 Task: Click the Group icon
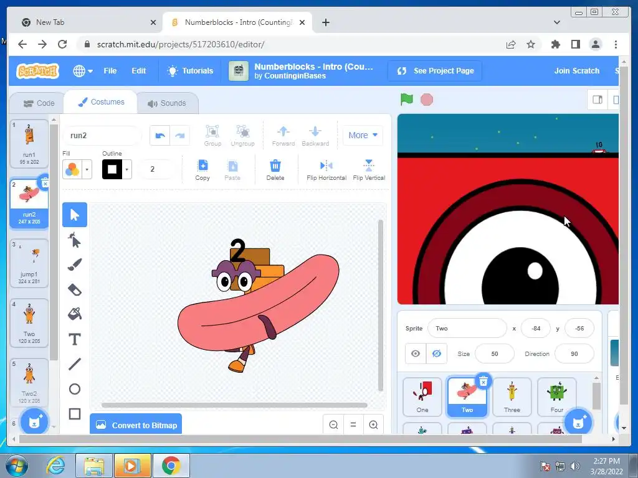coord(212,135)
